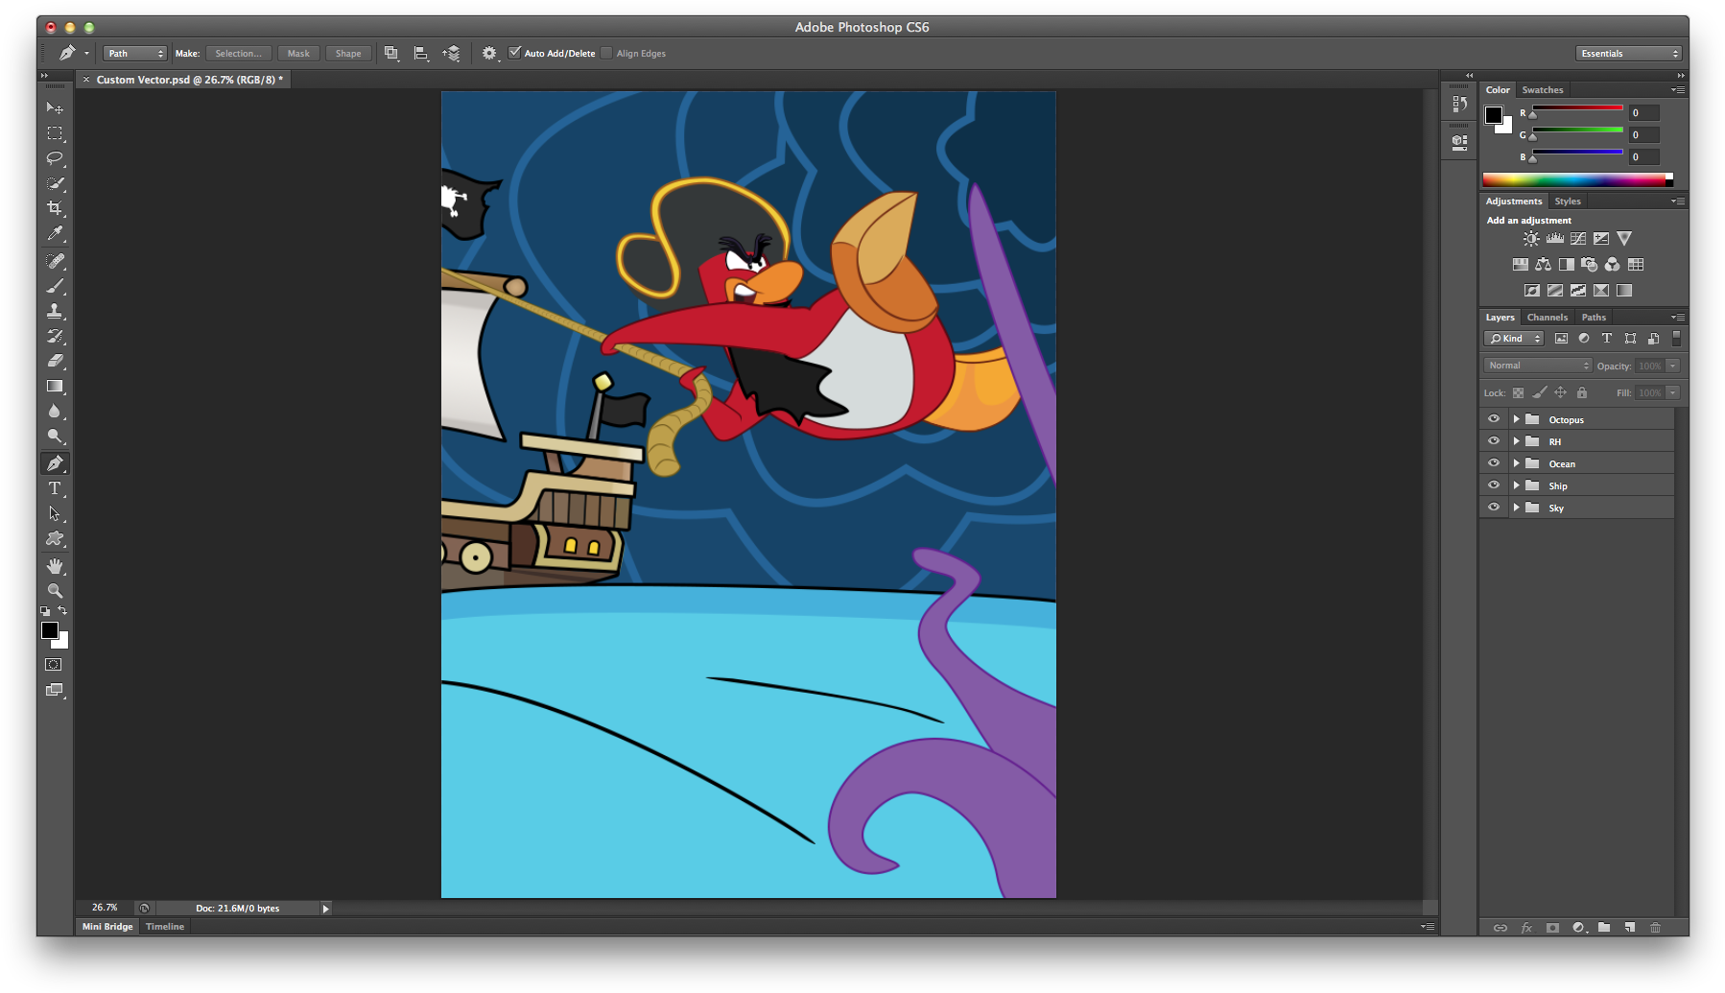Choose the Gradient tool

tap(55, 387)
